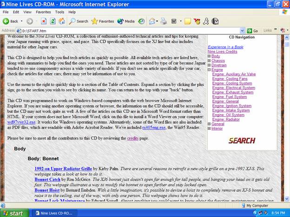
Task: Open the File menu
Action: (x=6, y=12)
